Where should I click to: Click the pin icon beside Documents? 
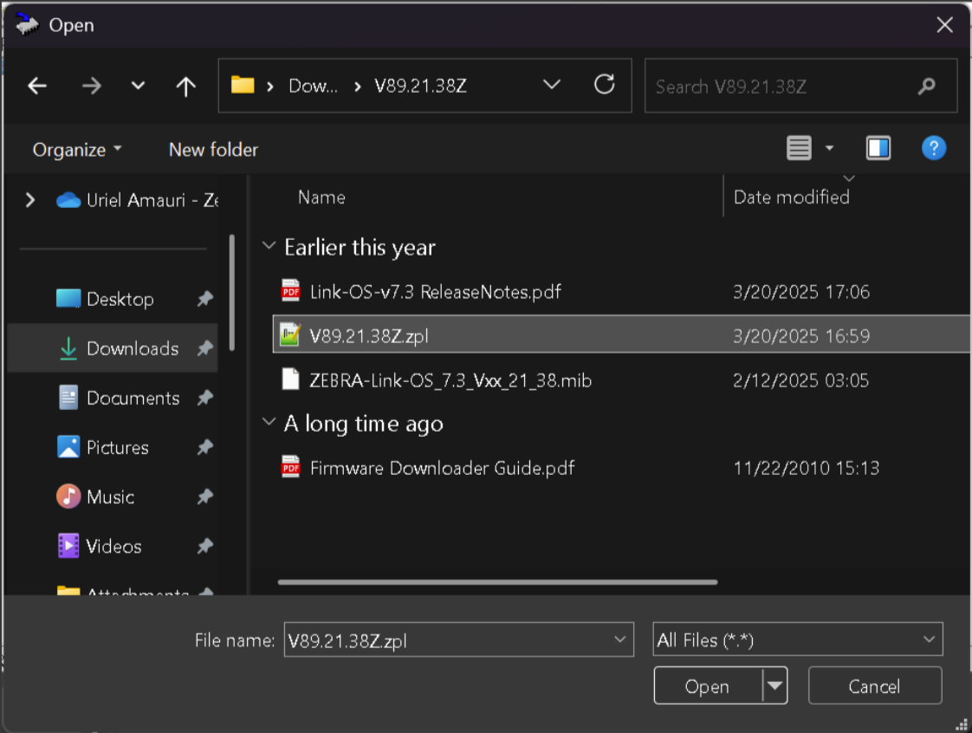pyautogui.click(x=205, y=399)
